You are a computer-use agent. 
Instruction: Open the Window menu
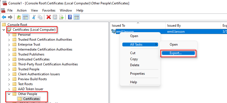click(x=66, y=10)
